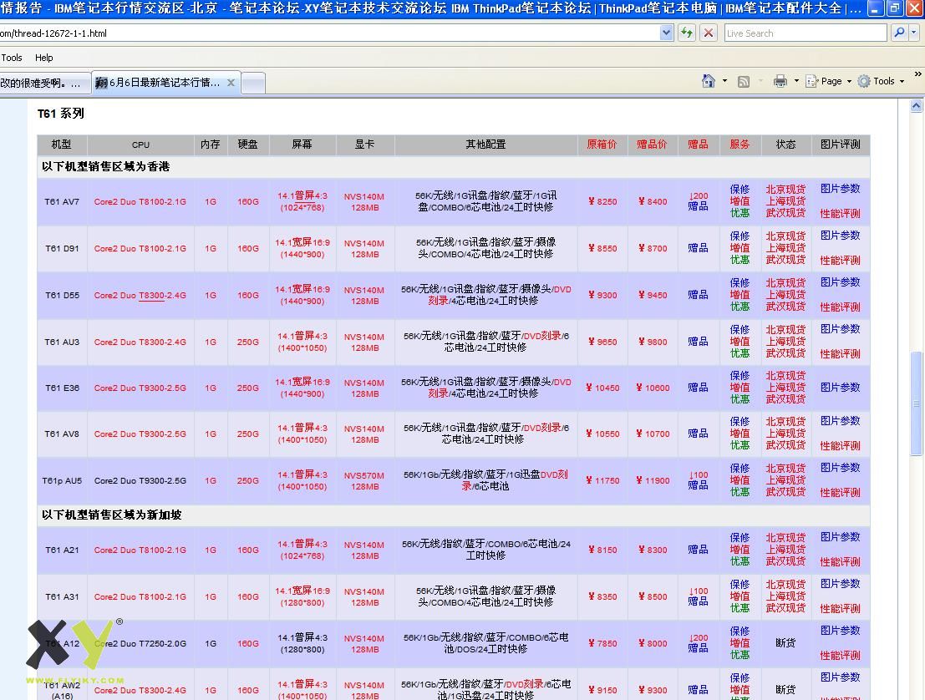Open the Page menu in command bar
Image resolution: width=925 pixels, height=700 pixels.
829,81
